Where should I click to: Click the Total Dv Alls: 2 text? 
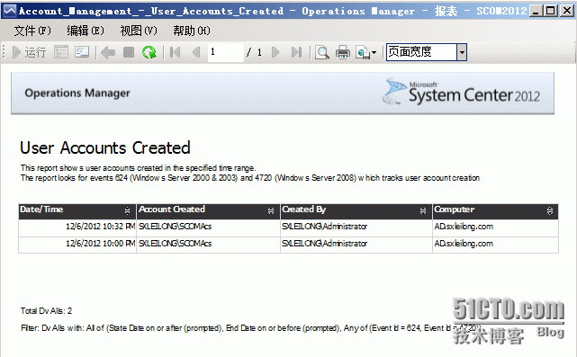click(x=47, y=311)
